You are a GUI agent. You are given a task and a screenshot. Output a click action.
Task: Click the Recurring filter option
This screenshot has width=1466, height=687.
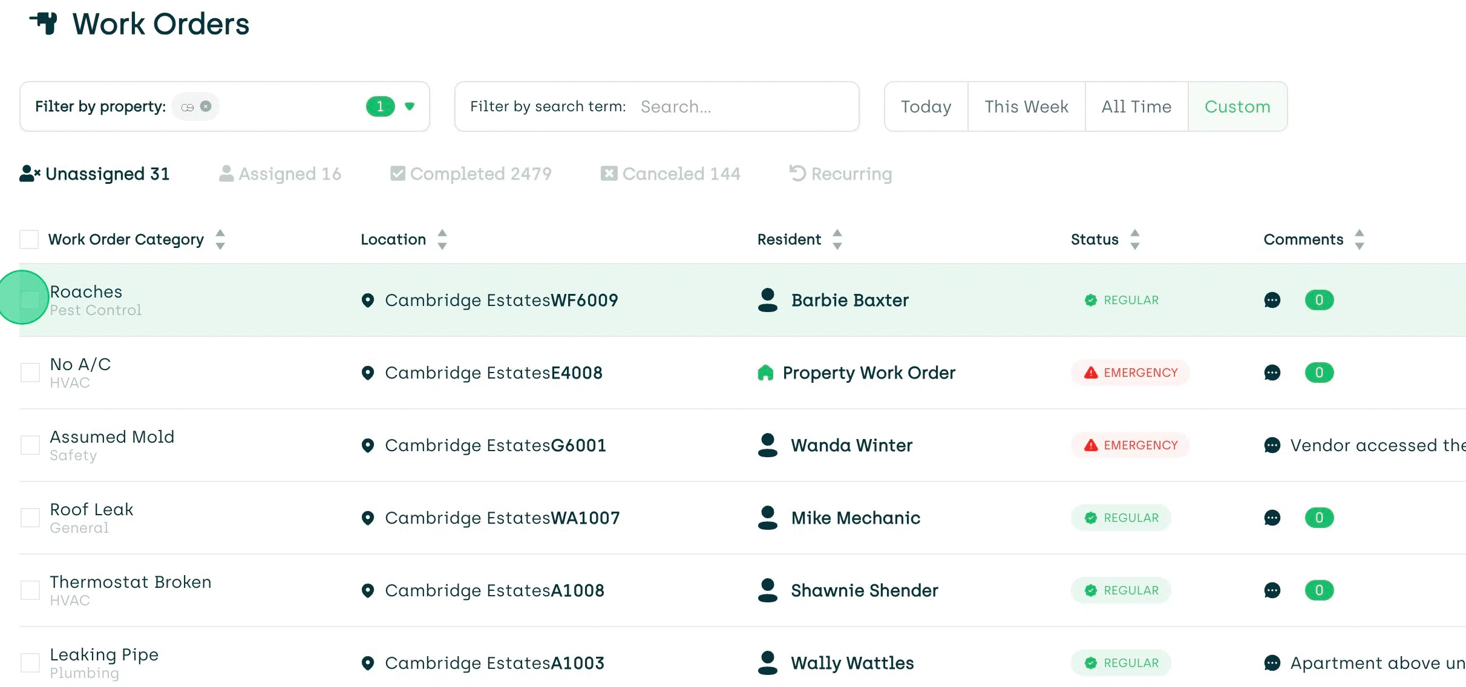coord(841,174)
